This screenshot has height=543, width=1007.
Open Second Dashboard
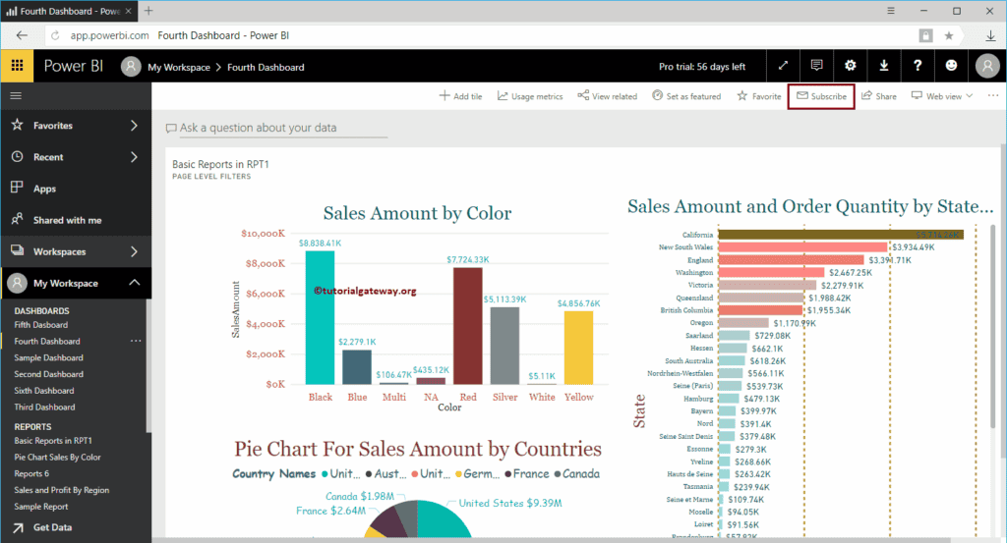click(x=49, y=374)
